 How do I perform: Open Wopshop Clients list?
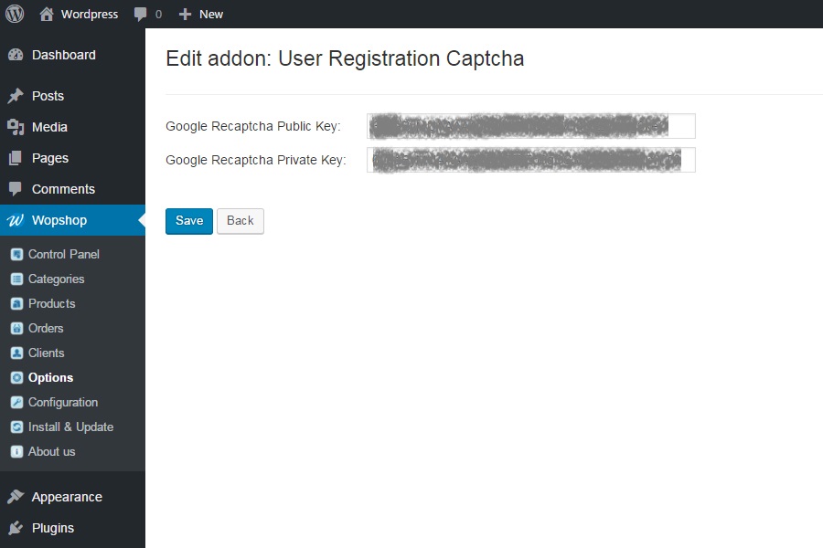46,353
